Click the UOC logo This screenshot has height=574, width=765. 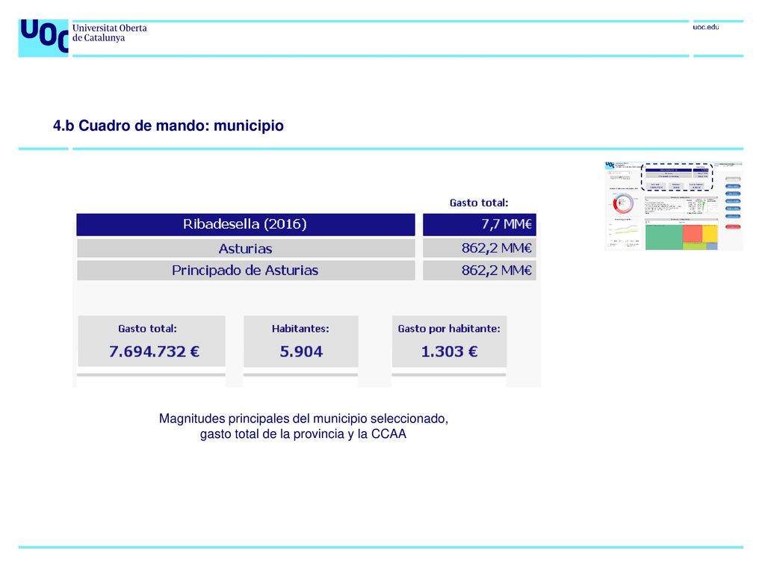click(43, 38)
